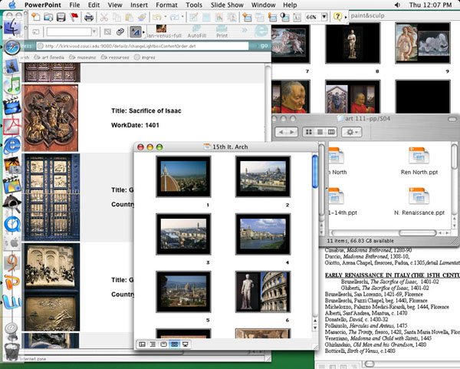Click the Internet Explorer 'e' Dock icon

coord(12,145)
